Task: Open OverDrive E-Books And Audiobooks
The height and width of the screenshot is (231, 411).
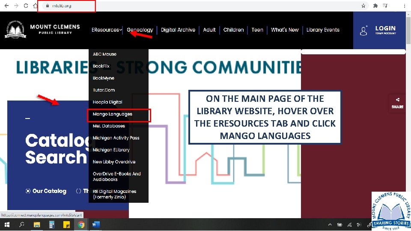Action: click(x=116, y=177)
